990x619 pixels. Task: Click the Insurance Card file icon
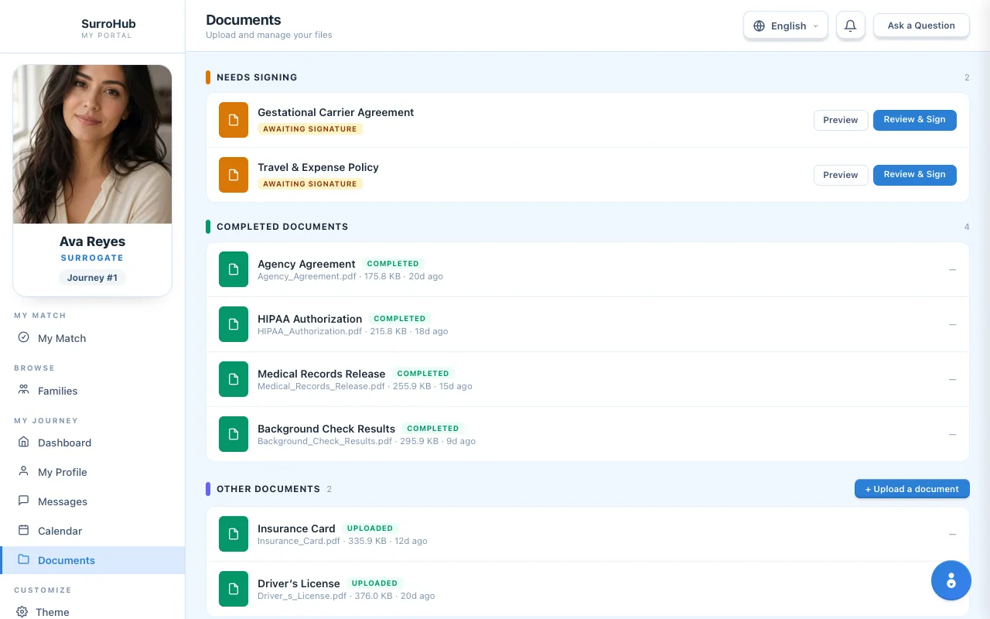pos(234,534)
